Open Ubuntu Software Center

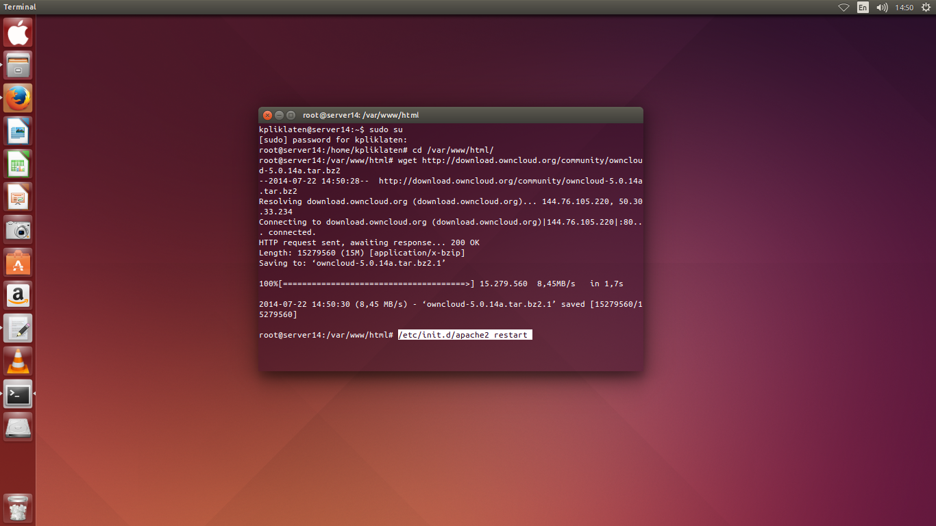point(18,262)
